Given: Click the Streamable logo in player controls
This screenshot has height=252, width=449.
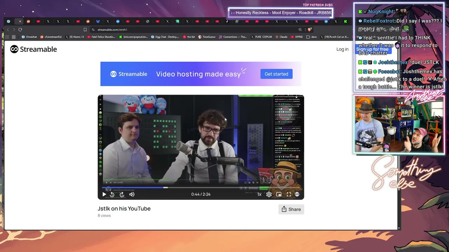Looking at the screenshot, I should (297, 194).
